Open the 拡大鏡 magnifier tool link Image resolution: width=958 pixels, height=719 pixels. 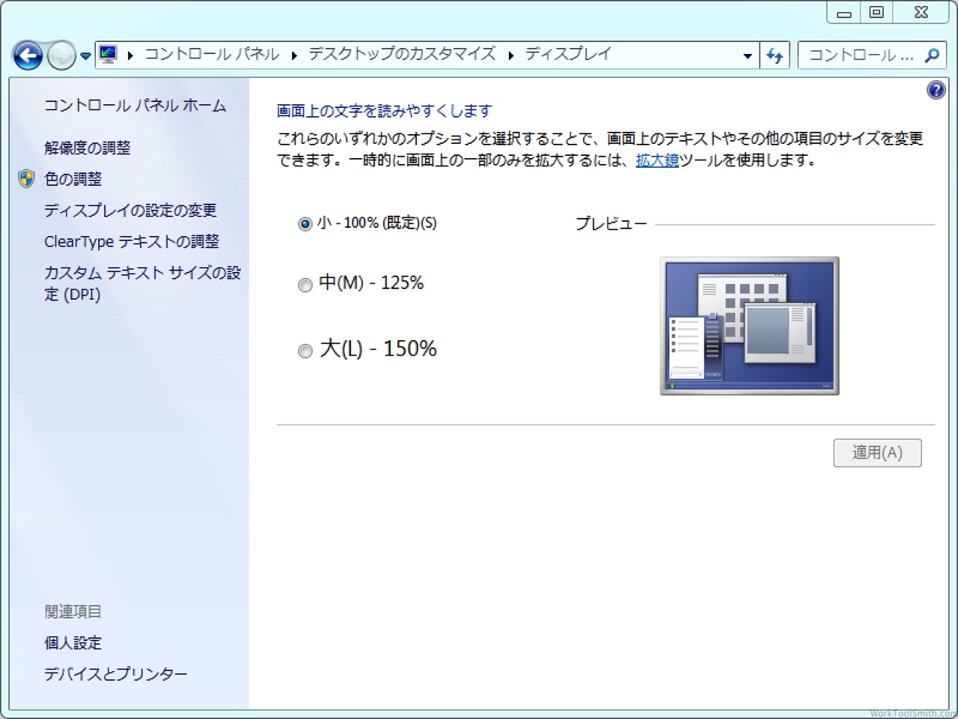coord(657,160)
